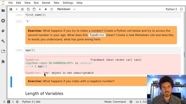
Task: Cut the selected cell with scissors icon
Action: point(22,9)
